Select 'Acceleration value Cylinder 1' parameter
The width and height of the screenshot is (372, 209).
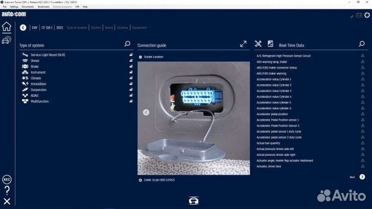click(274, 79)
